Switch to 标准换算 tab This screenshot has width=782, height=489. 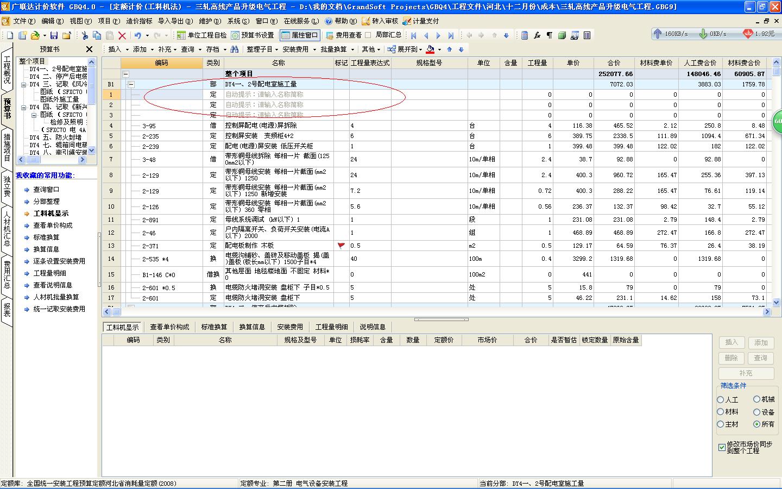[x=214, y=327]
